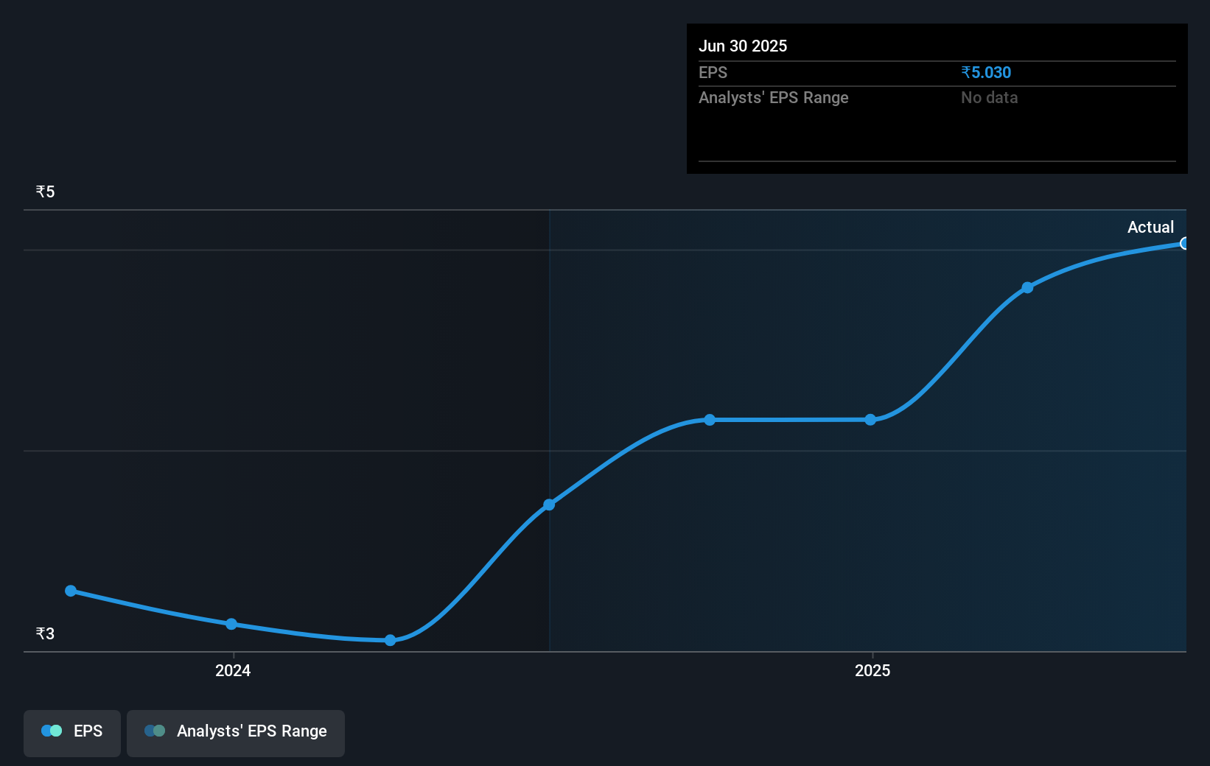The height and width of the screenshot is (766, 1210).
Task: Click the No data text in tooltip
Action: 989,97
